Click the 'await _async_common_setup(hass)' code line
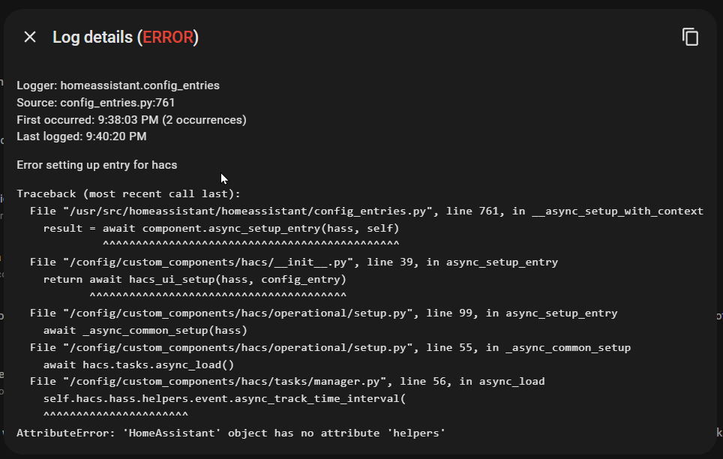 coord(145,331)
